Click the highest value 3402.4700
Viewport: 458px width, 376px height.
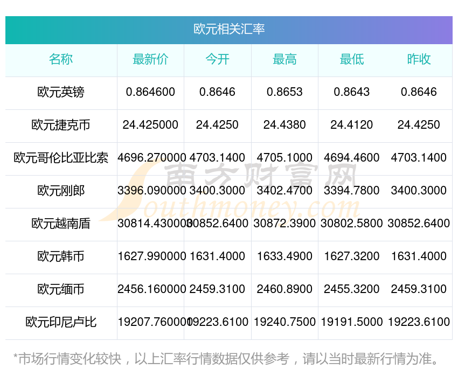click(284, 191)
